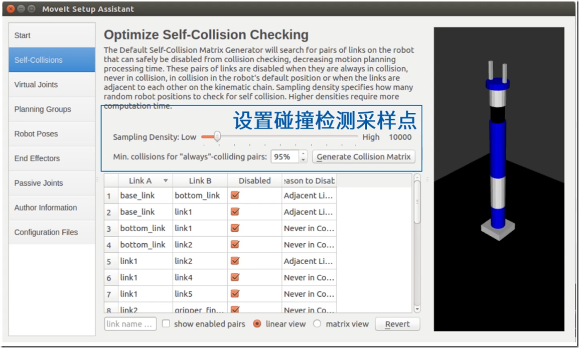Click the table vertical scrollbar handle

click(x=417, y=202)
